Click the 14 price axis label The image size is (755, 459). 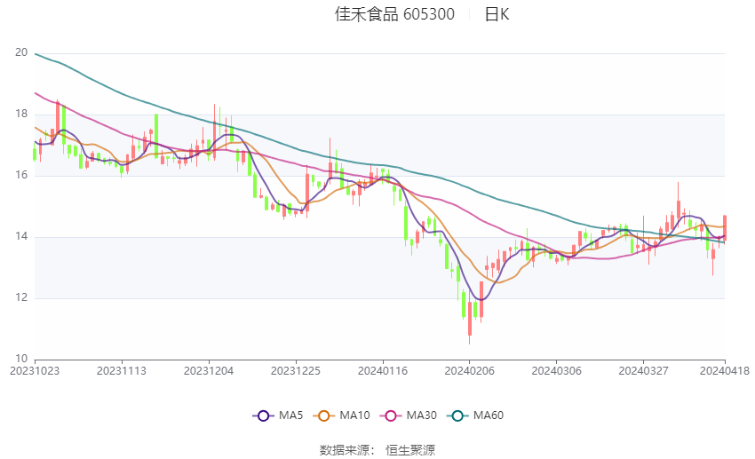[x=21, y=236]
